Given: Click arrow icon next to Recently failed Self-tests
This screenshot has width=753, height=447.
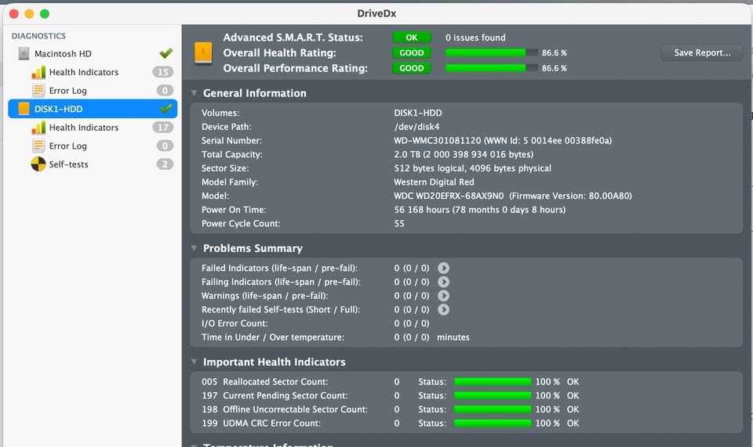Looking at the screenshot, I should click(443, 309).
